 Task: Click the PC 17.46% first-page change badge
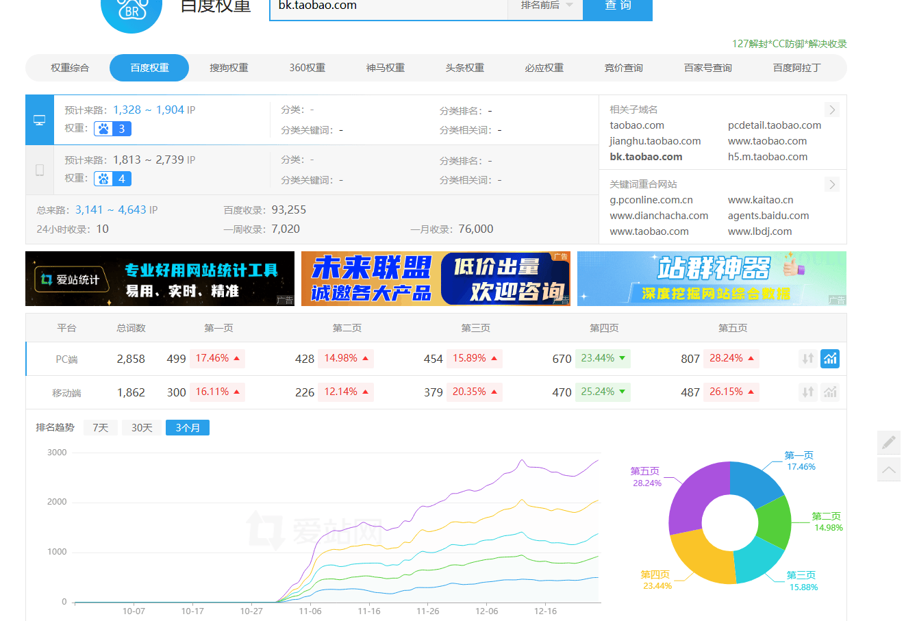coord(217,358)
